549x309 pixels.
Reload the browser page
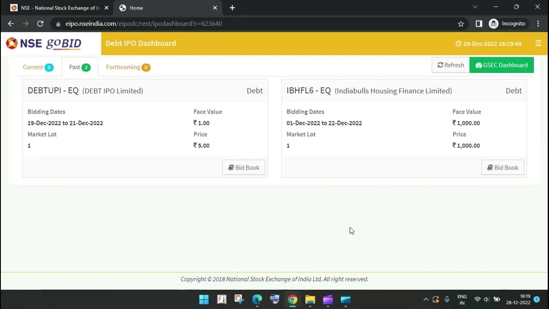click(x=40, y=24)
